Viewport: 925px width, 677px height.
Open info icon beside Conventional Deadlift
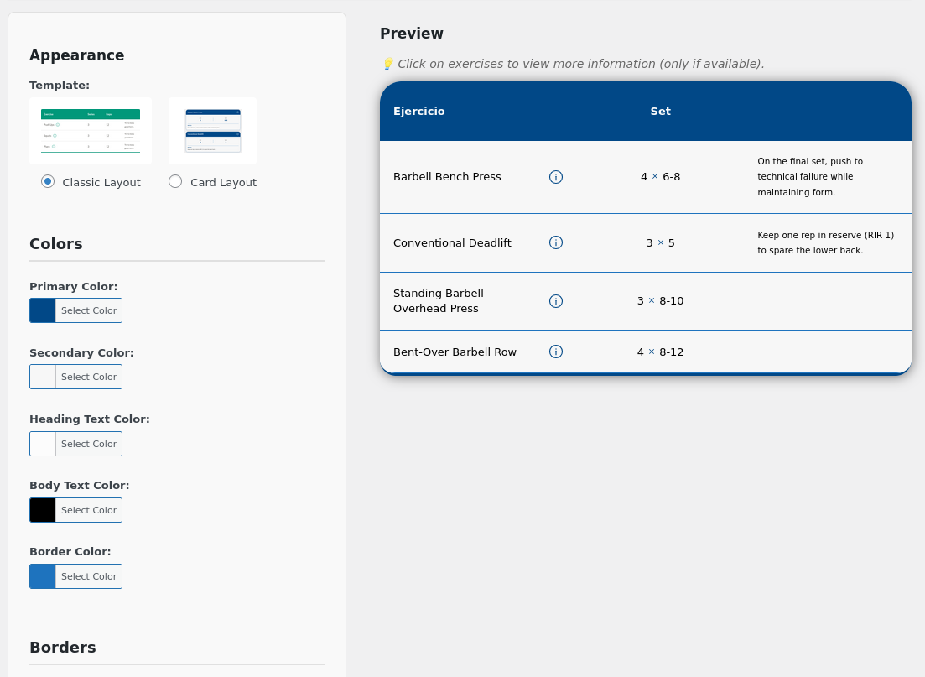point(556,242)
